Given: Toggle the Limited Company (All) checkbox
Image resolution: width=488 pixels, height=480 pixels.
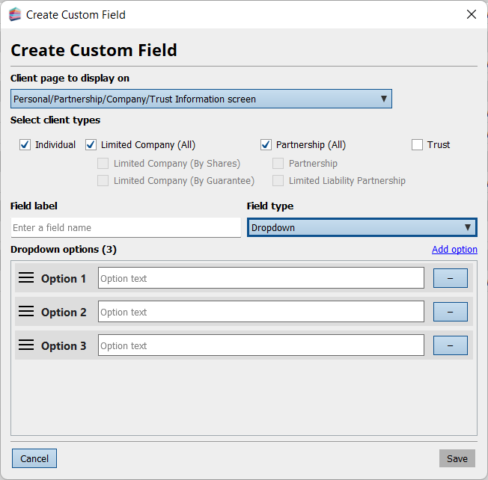Looking at the screenshot, I should pos(91,145).
